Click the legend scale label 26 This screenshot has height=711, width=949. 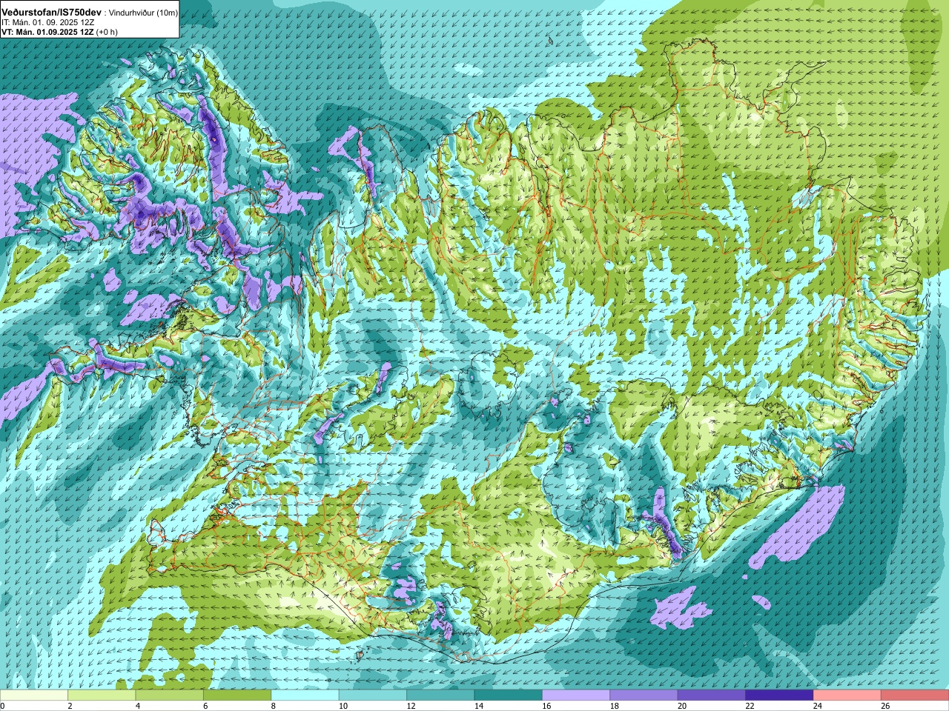tap(885, 706)
